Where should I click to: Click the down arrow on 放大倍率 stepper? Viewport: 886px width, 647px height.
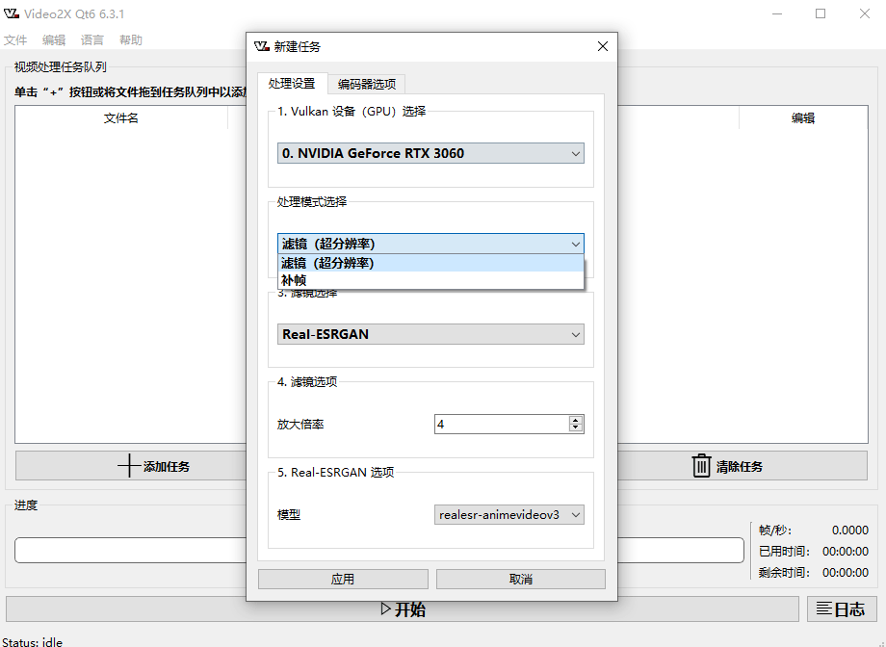click(575, 427)
